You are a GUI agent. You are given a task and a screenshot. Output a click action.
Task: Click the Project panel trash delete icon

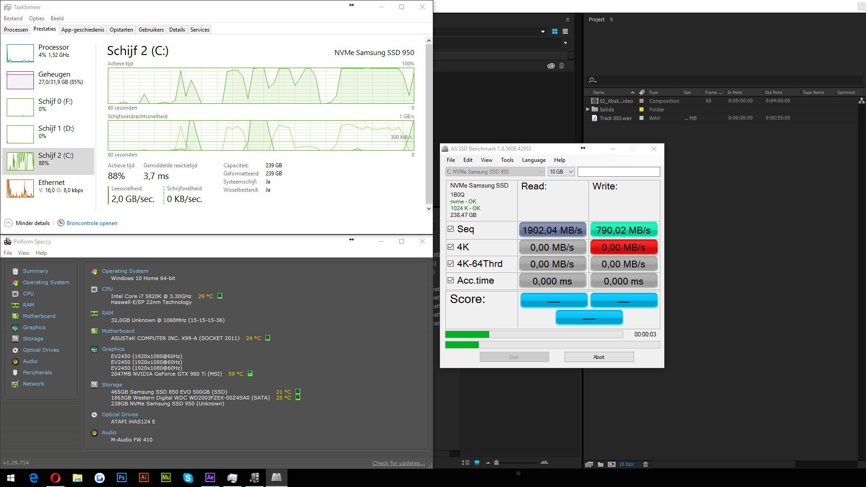(645, 464)
